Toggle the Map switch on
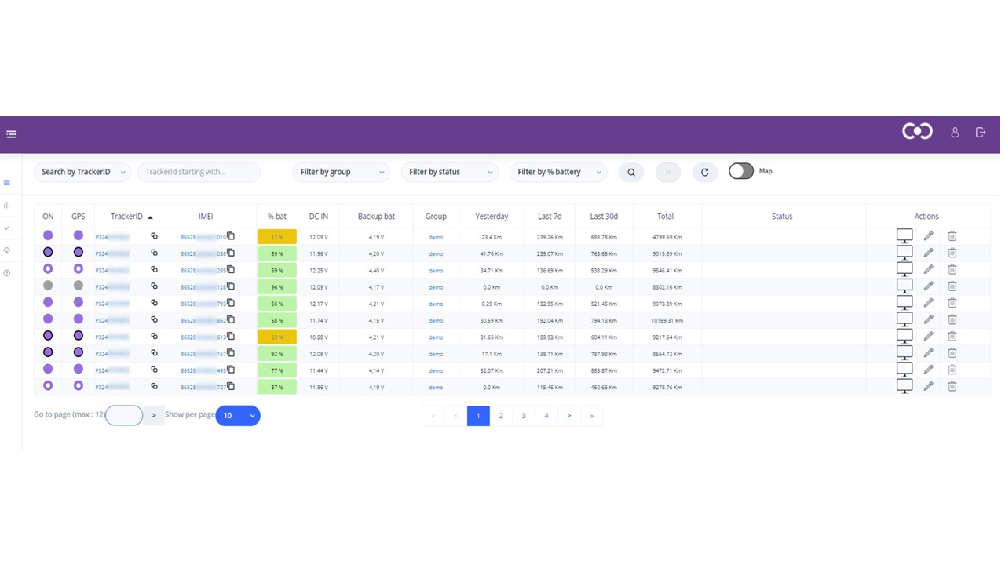Screen dimensions: 1005x565 tap(740, 171)
